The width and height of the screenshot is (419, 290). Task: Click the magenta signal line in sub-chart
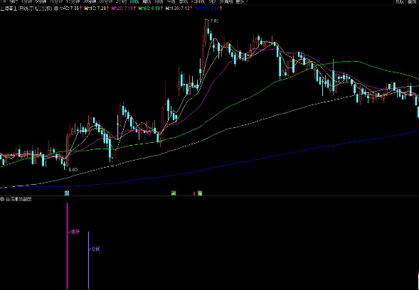tap(67, 246)
